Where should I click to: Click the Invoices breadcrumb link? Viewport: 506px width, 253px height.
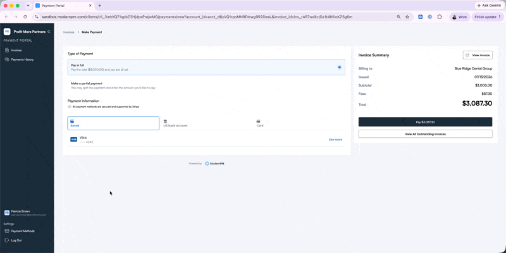tap(69, 32)
